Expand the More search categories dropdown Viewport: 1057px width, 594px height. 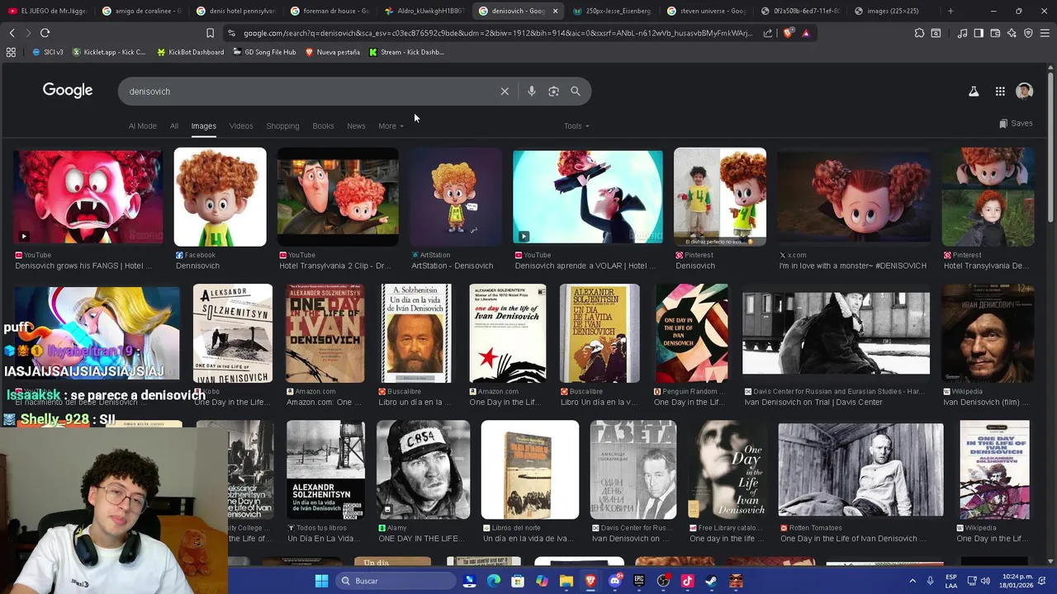point(391,126)
